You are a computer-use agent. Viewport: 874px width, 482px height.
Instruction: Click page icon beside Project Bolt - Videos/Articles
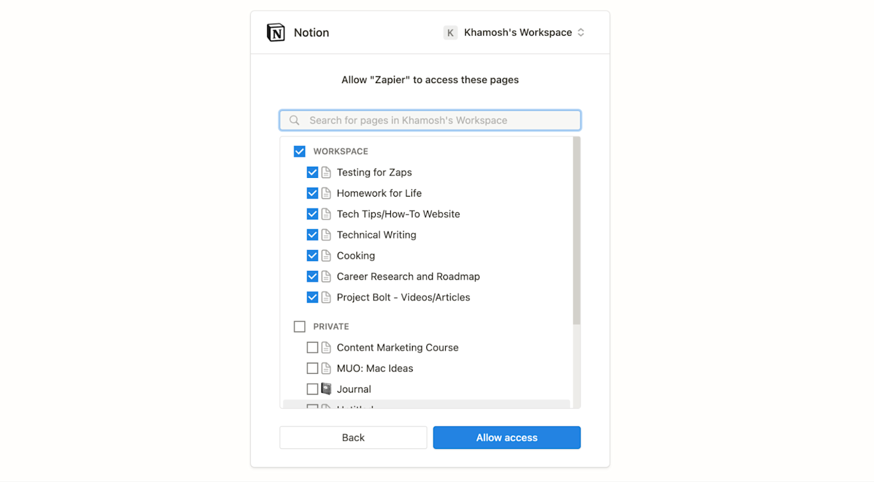(x=326, y=297)
